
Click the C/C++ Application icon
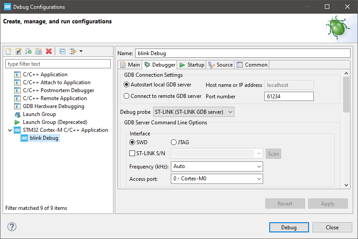17,75
